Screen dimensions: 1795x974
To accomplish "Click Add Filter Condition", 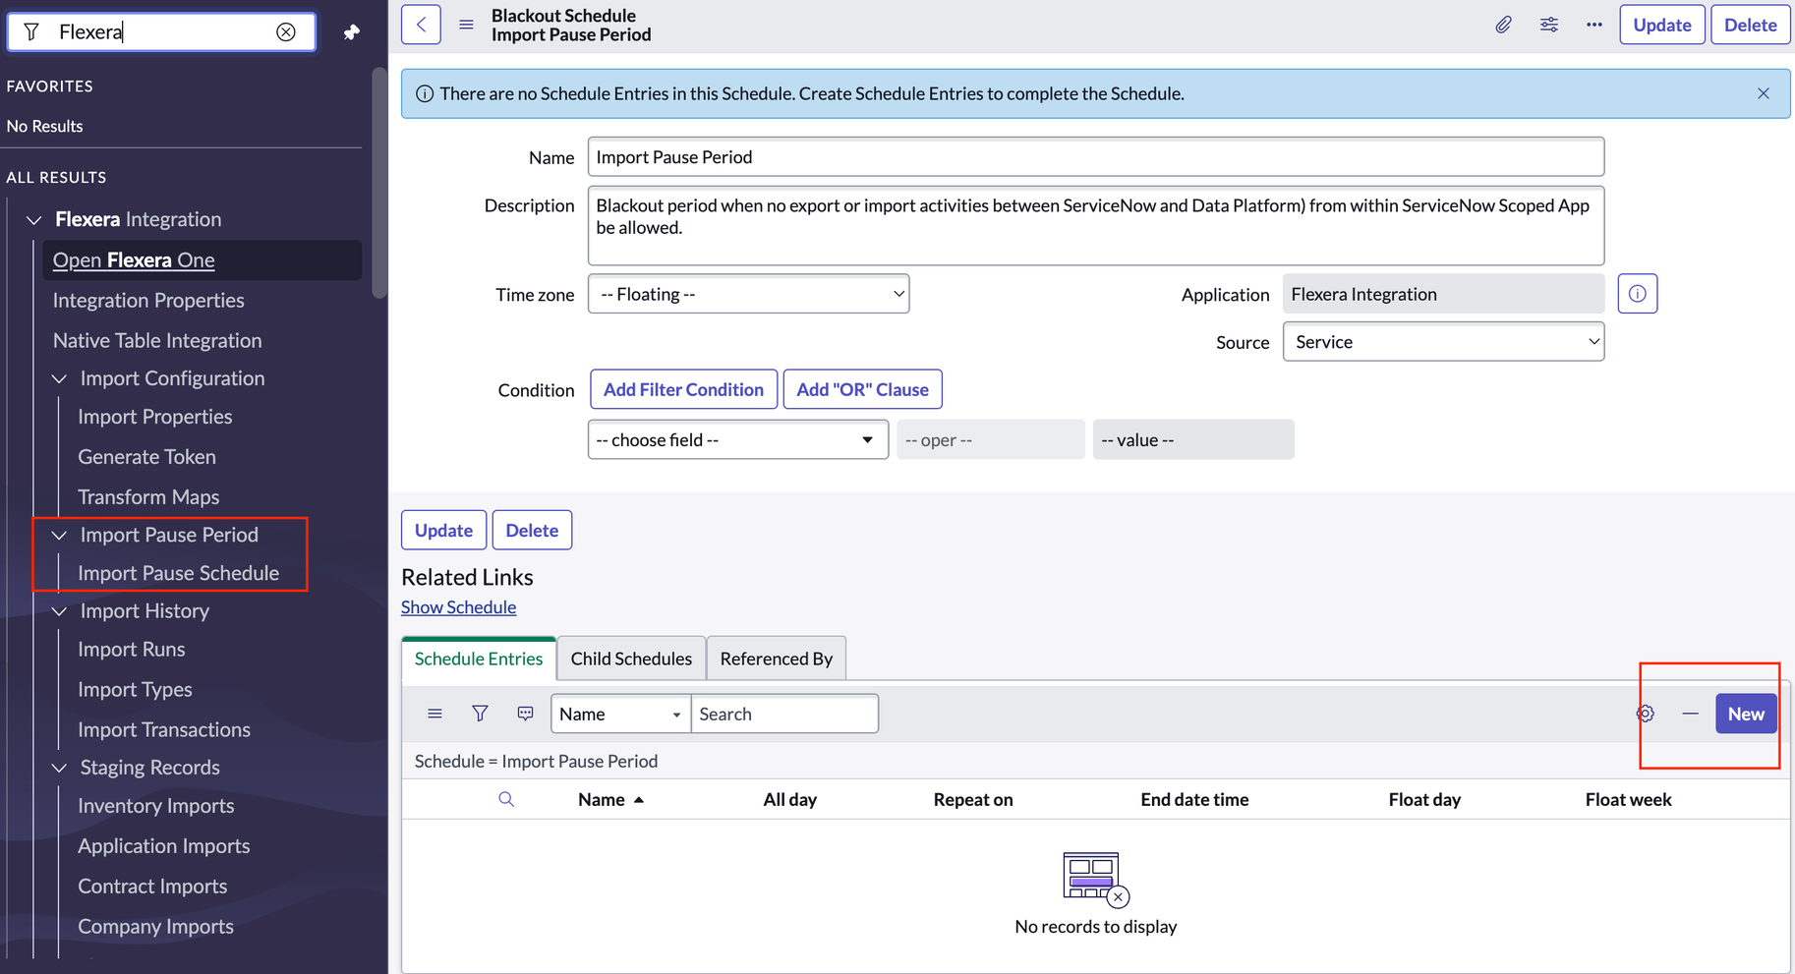I will pyautogui.click(x=683, y=389).
